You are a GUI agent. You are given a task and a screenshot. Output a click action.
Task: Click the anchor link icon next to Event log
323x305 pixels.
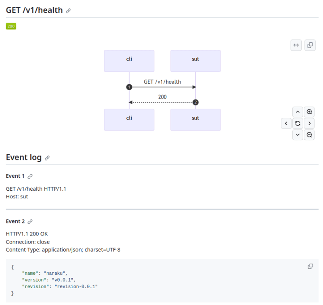click(47, 158)
